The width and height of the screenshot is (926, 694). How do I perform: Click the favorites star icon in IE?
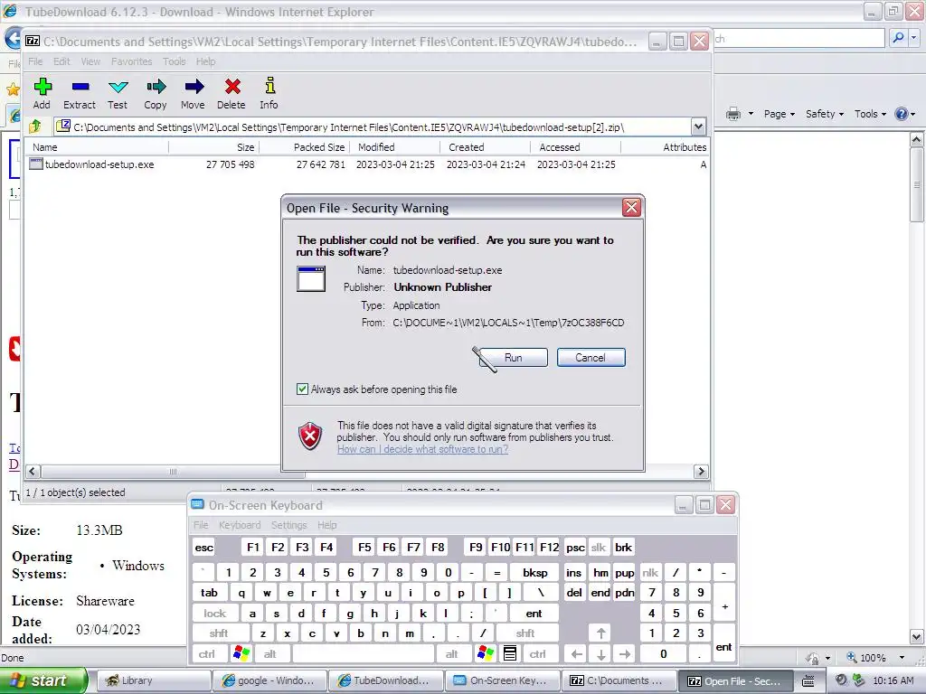click(x=13, y=89)
